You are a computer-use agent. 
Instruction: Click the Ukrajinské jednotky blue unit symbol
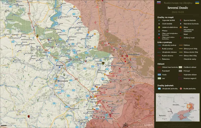pyautogui.click(x=159, y=89)
